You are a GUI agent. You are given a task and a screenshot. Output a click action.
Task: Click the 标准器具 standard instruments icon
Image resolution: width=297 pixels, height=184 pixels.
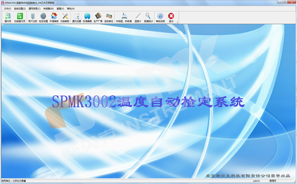pos(87,17)
